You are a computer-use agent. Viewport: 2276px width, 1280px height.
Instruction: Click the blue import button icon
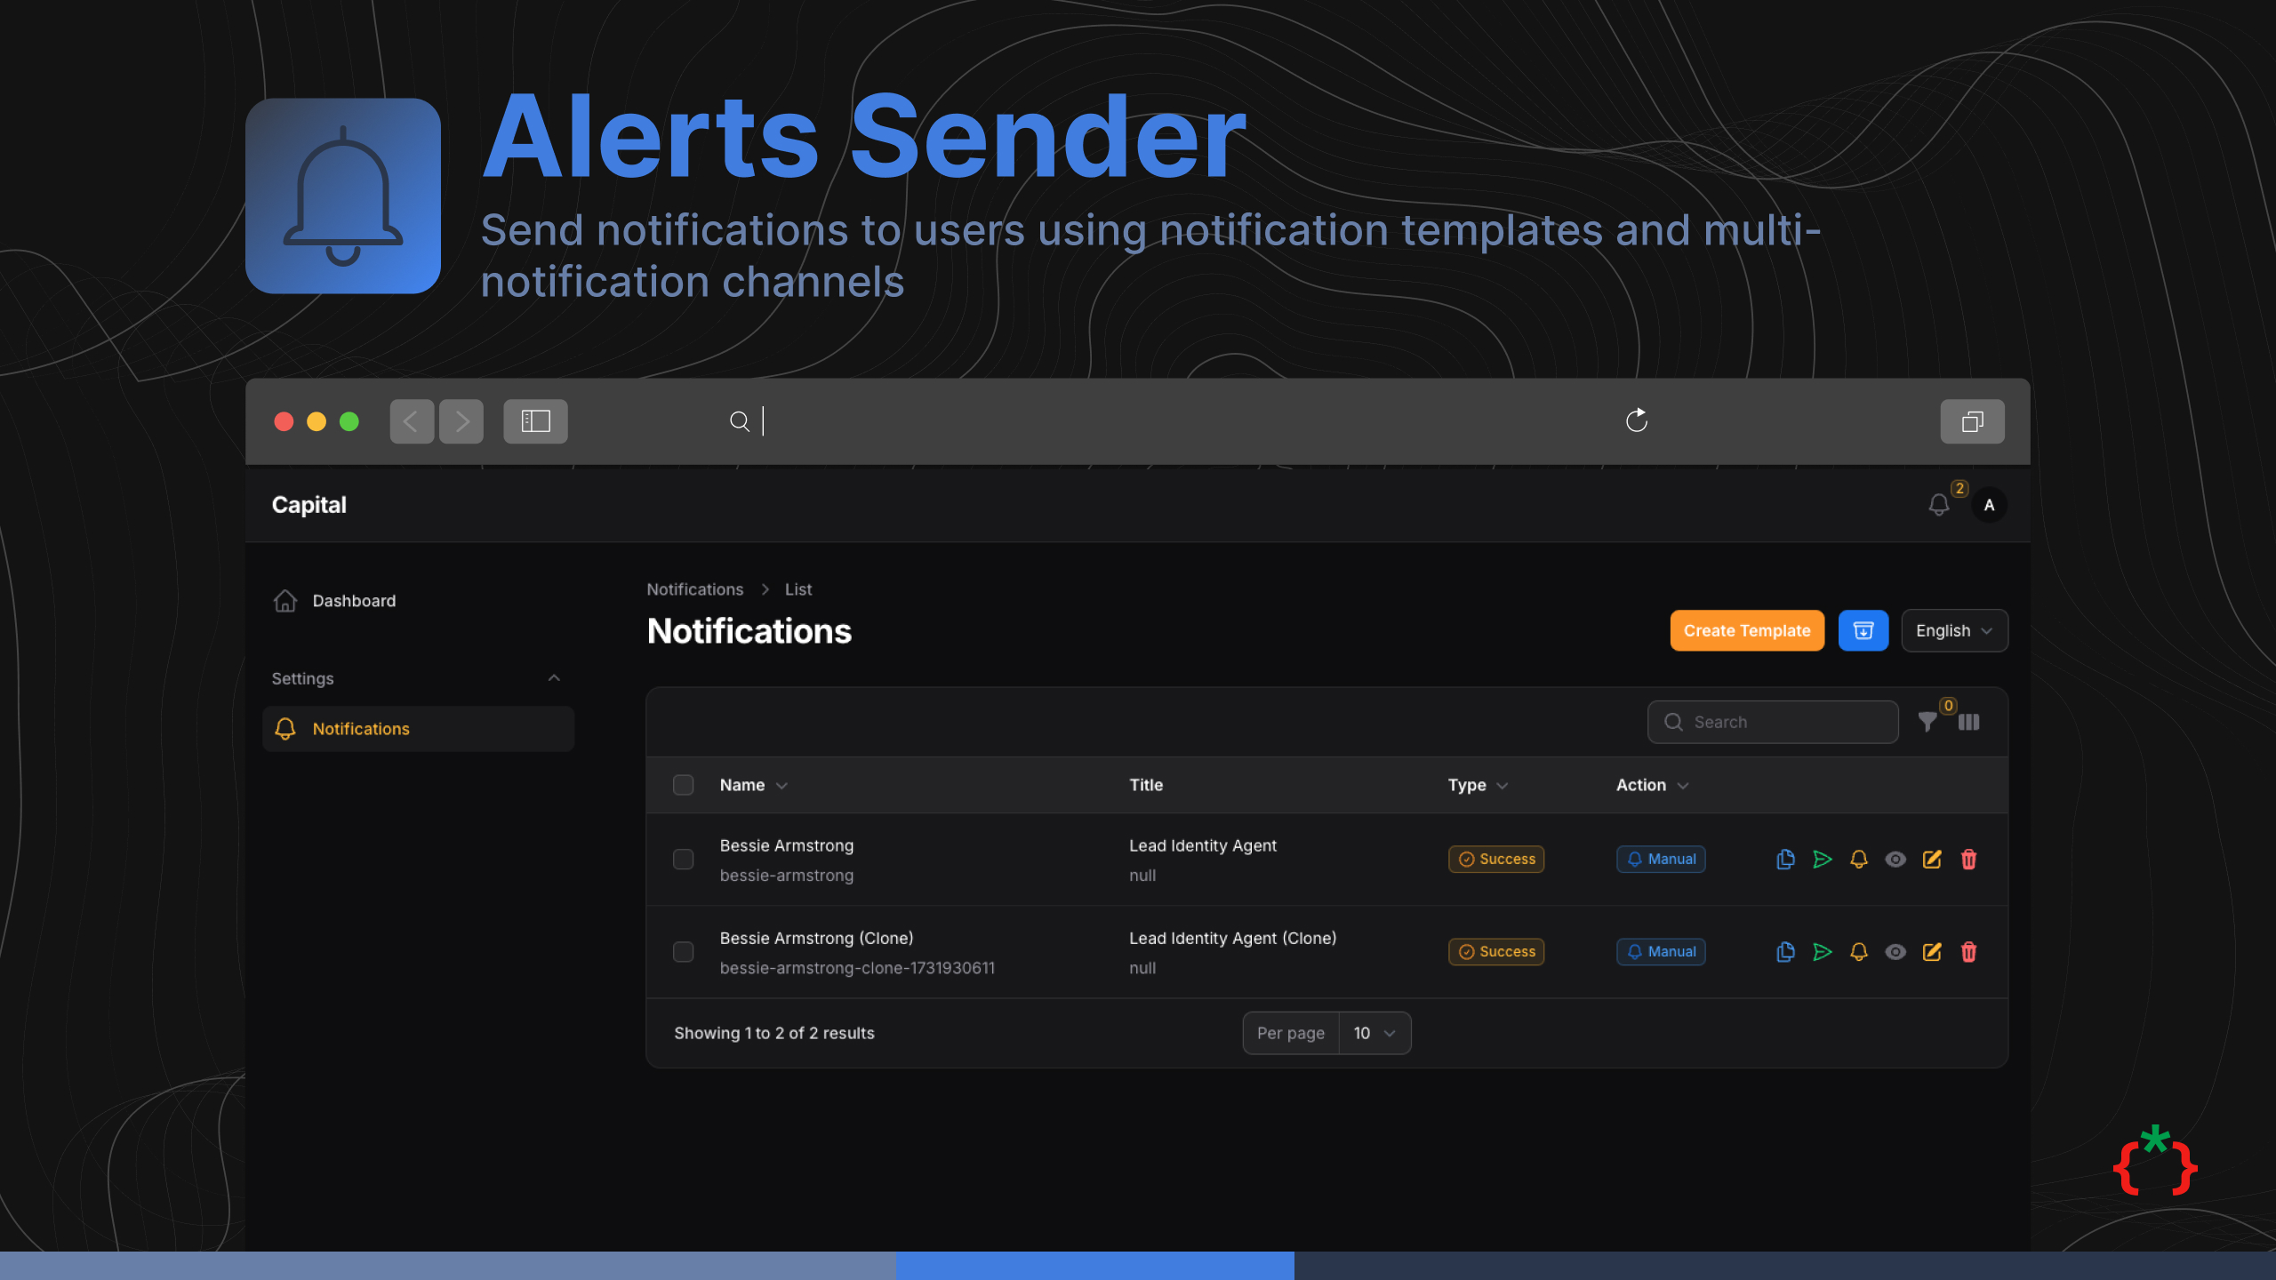tap(1863, 630)
